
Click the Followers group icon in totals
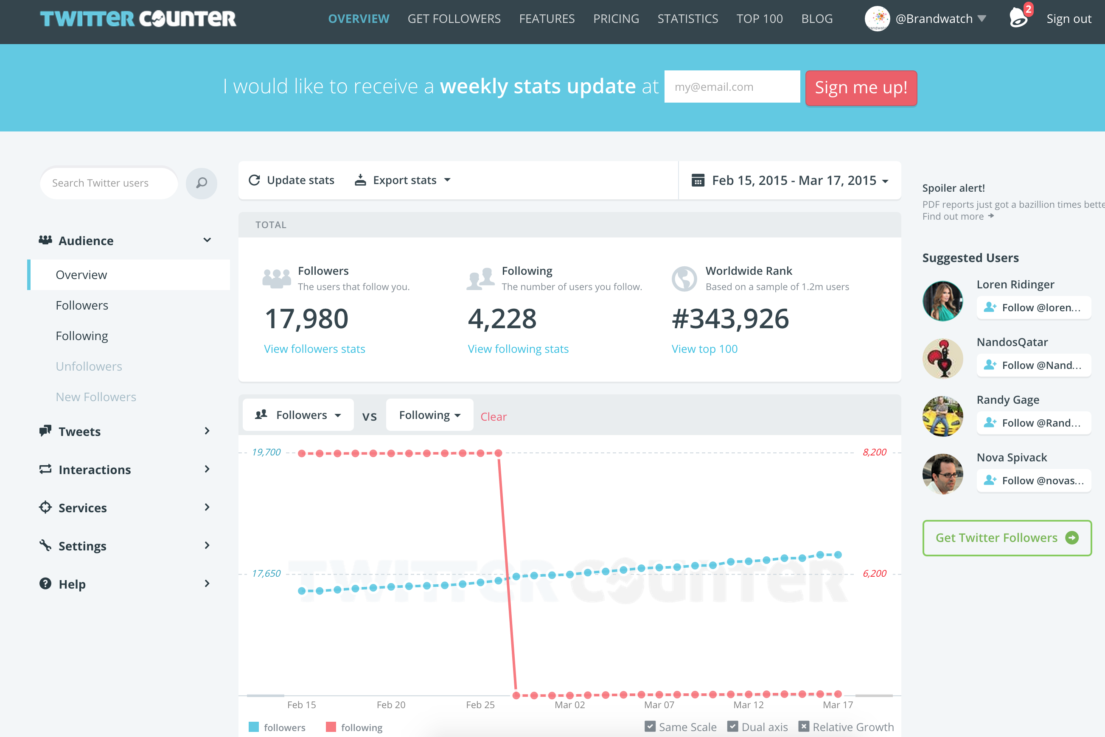277,278
